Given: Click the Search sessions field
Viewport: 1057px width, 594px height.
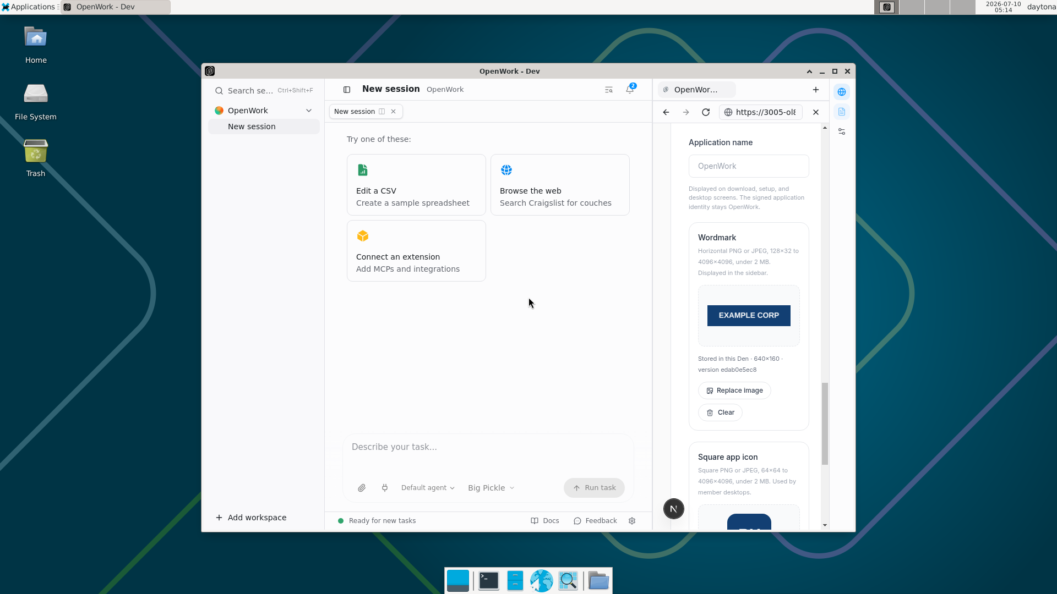Looking at the screenshot, I should tap(264, 91).
